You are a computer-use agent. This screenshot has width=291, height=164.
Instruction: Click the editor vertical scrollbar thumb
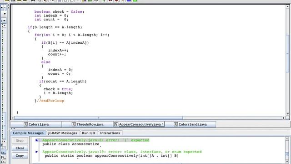(x=288, y=53)
